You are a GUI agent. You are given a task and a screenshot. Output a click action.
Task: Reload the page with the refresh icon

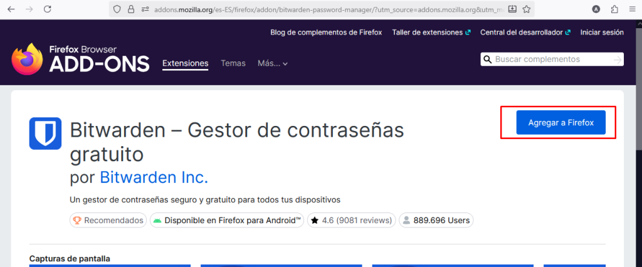tap(48, 9)
